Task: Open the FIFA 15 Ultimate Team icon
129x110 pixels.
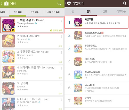Action: pyautogui.click(x=9, y=104)
